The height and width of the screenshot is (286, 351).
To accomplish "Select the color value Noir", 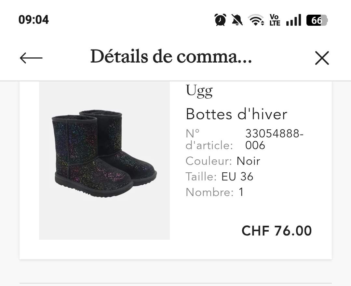I will tap(248, 161).
